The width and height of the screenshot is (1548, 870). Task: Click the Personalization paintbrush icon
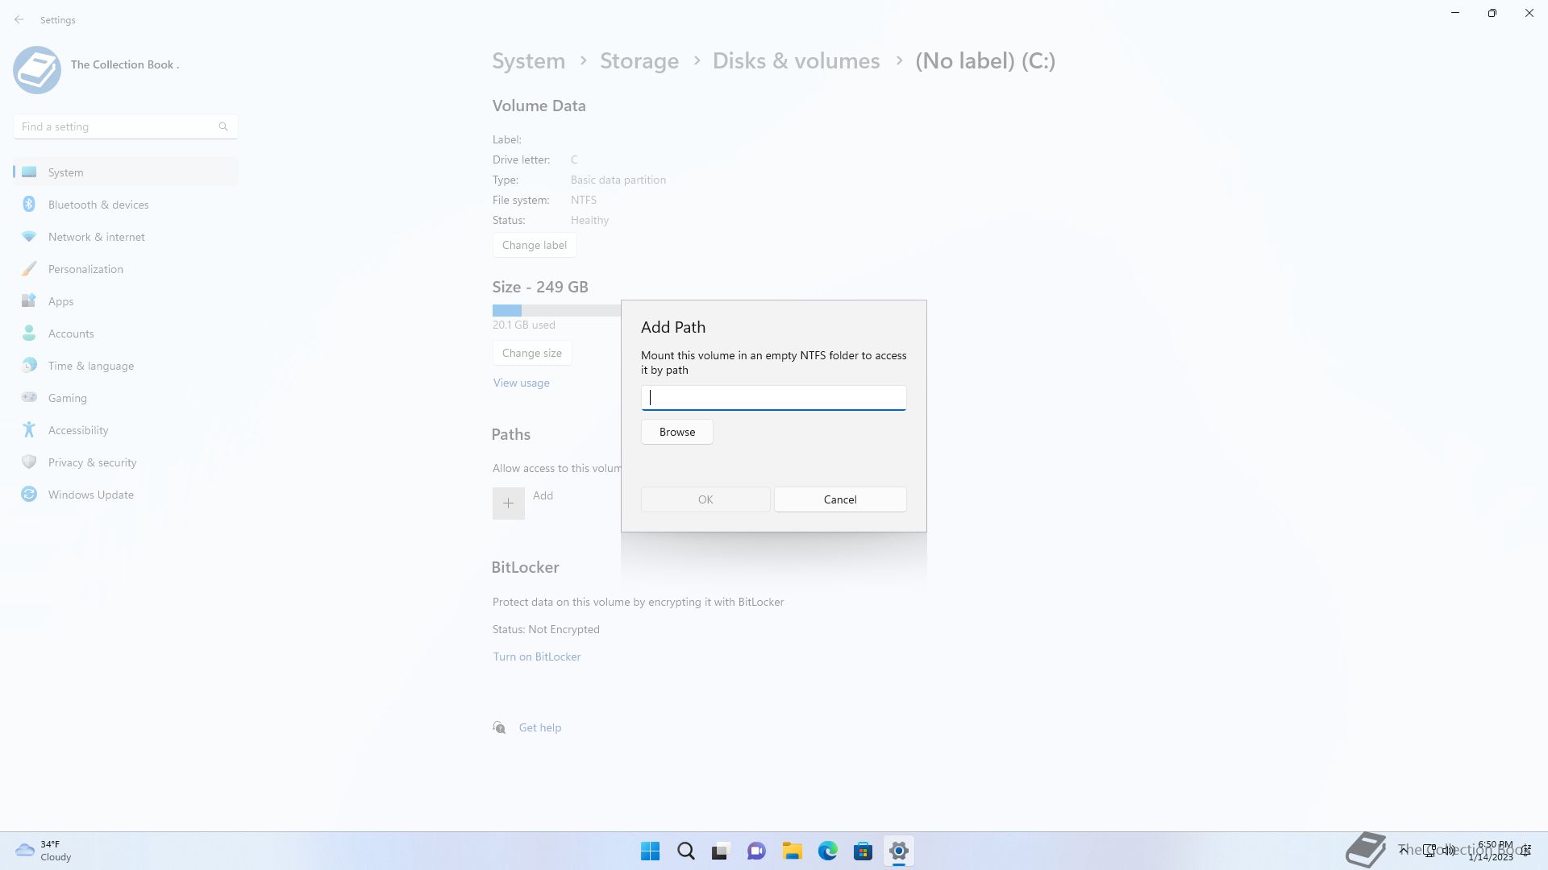click(29, 269)
